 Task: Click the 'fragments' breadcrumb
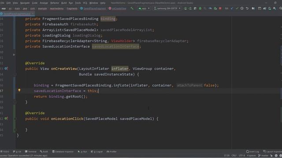click(x=72, y=8)
